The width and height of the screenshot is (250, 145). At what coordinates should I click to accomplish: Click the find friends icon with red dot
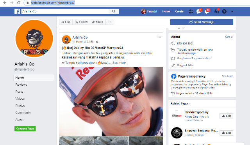tap(216, 11)
